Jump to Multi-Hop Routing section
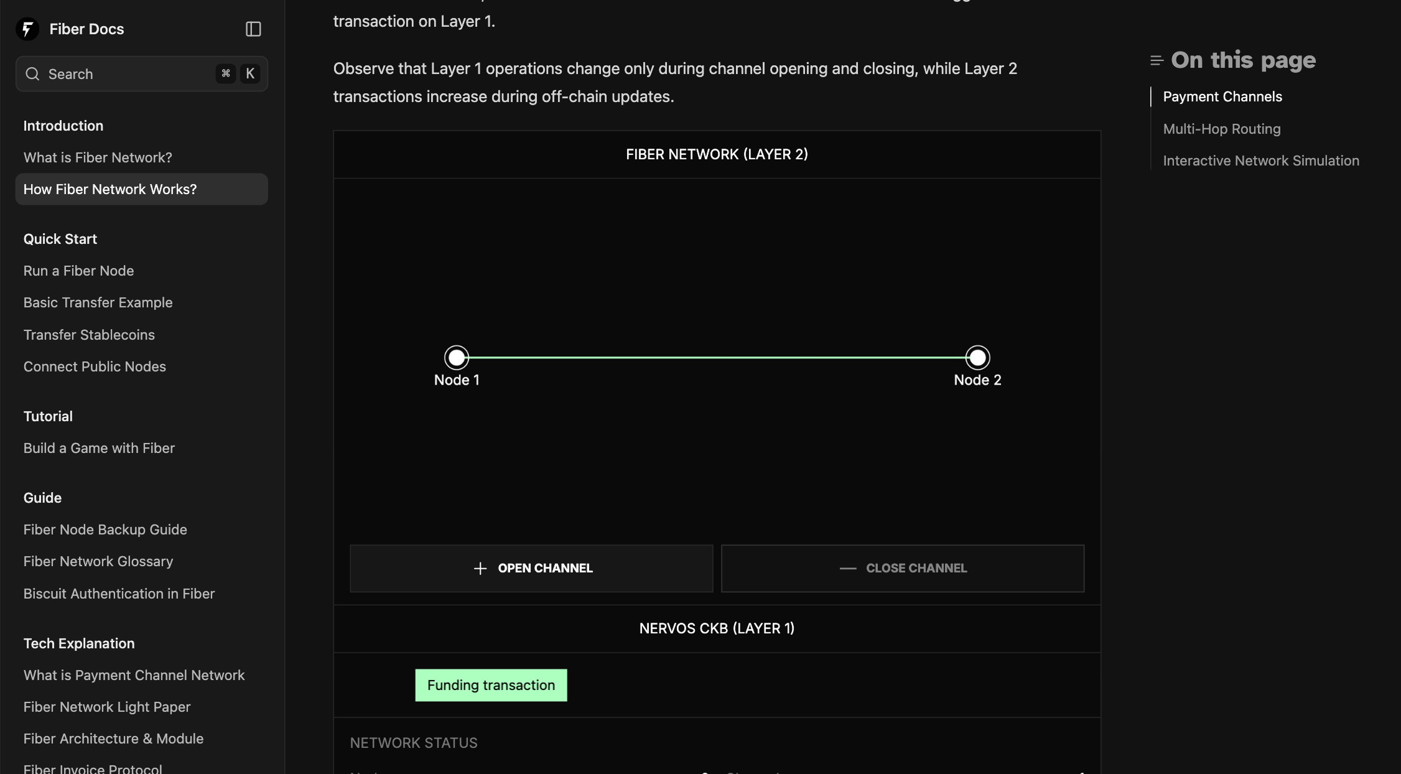 click(x=1222, y=129)
